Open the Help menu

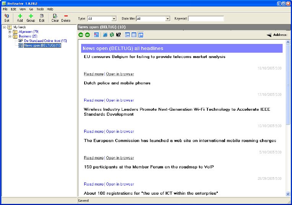coord(50,9)
